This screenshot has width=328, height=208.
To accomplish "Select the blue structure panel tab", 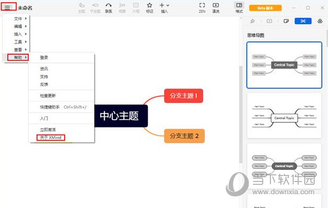I will (303, 21).
